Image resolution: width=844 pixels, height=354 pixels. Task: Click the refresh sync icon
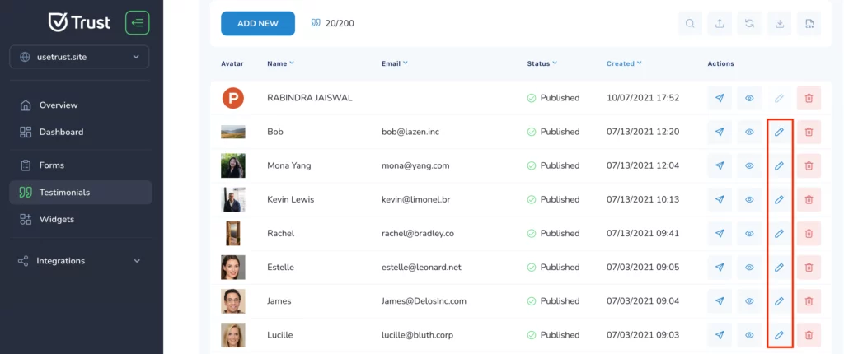pos(749,23)
